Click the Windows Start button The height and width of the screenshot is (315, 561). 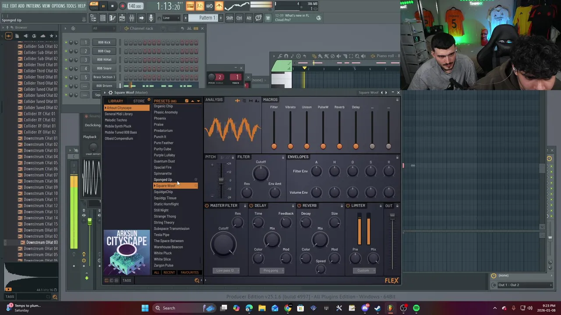pos(145,308)
